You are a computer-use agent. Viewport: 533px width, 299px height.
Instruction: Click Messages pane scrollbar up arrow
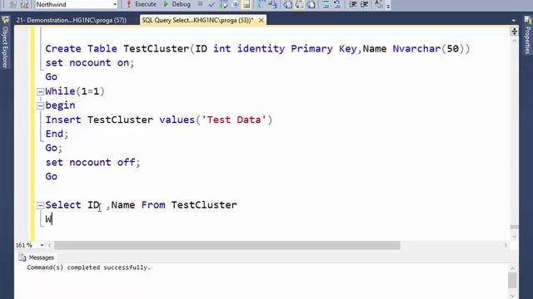tap(513, 268)
